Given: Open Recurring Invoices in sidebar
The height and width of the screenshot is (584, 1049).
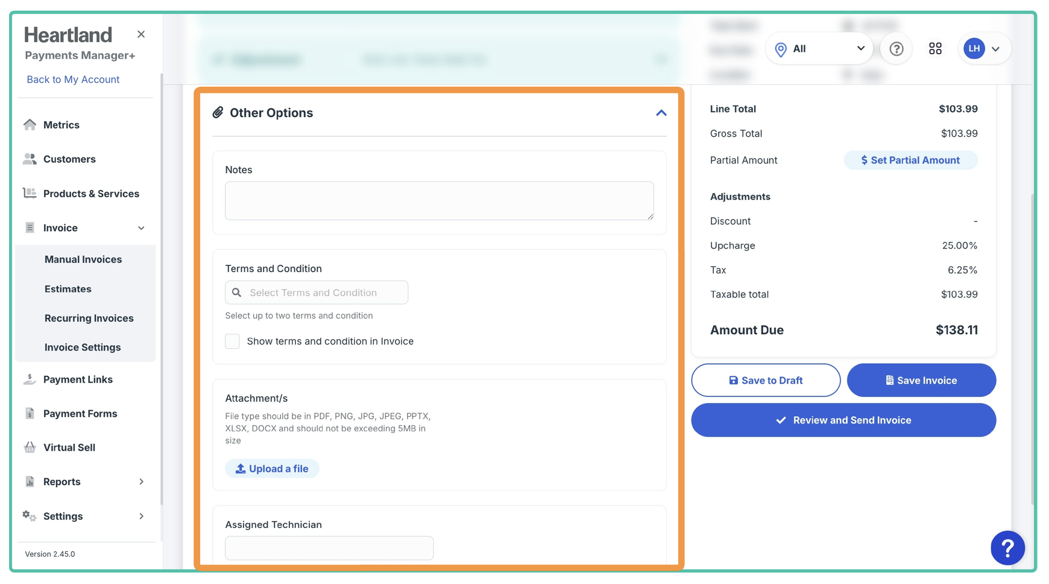Looking at the screenshot, I should [89, 319].
